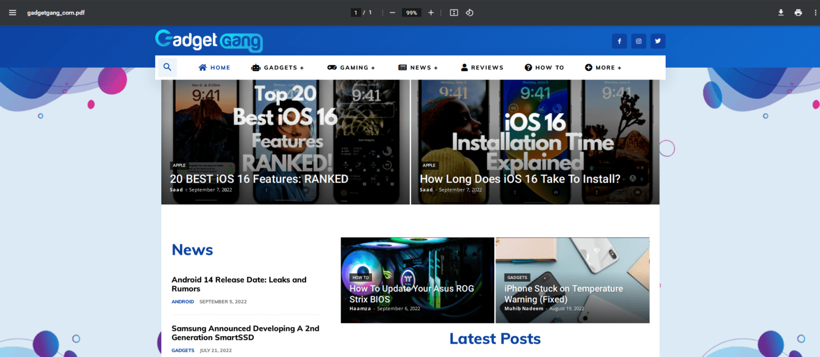
Task: Open the PDF viewer sidebar menu icon
Action: [13, 13]
